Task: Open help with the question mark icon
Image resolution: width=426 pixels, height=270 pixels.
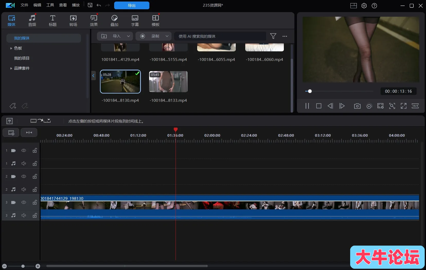Action: point(374,6)
